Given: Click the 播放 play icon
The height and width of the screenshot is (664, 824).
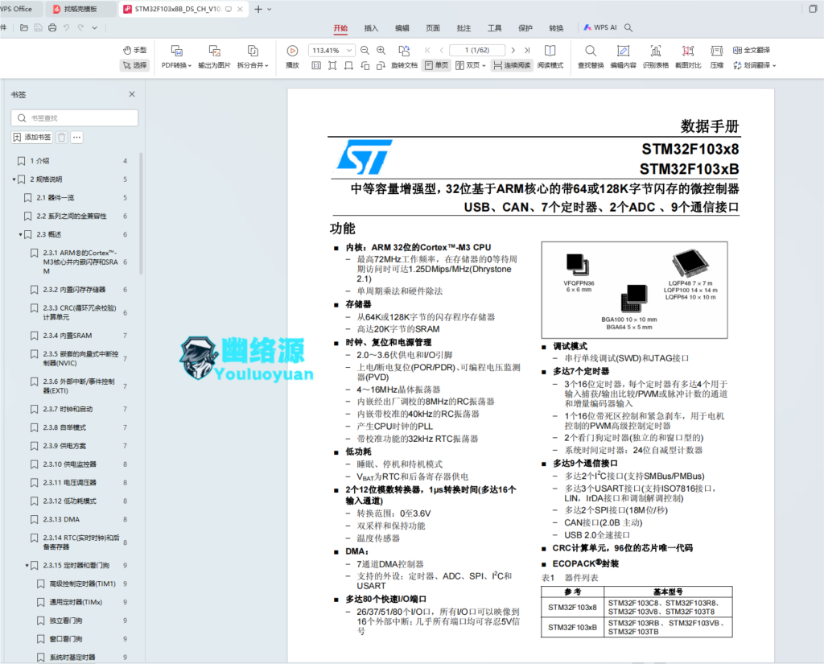Looking at the screenshot, I should click(x=292, y=51).
